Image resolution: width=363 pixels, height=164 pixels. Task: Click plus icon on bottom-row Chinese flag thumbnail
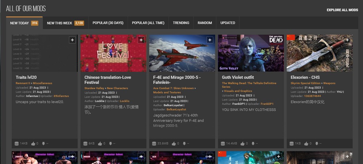point(278,157)
